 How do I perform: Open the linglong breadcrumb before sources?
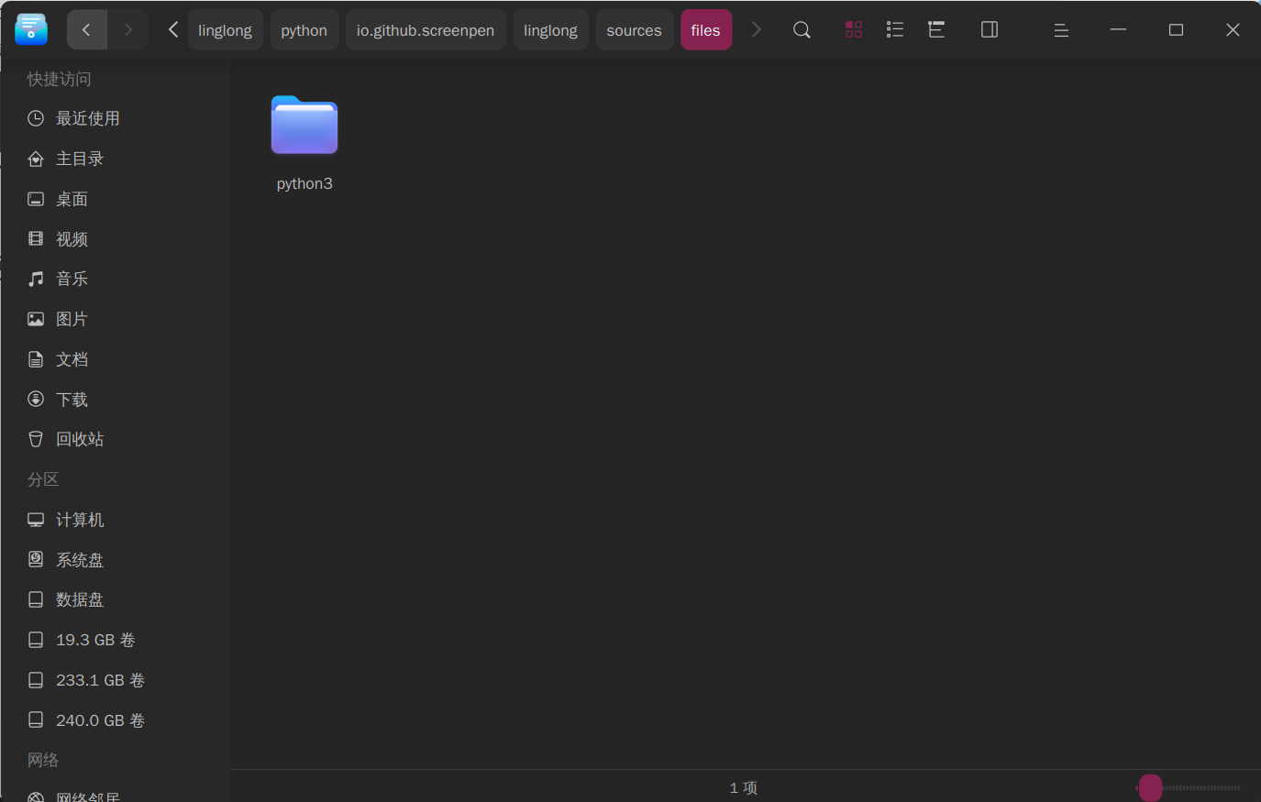(550, 30)
